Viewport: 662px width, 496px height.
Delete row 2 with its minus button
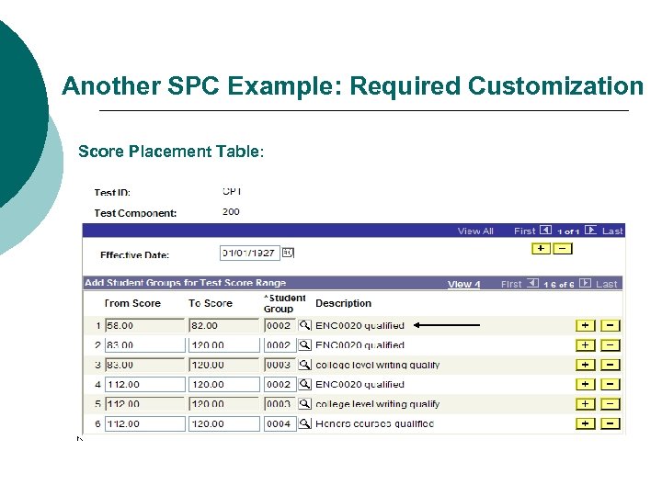click(x=611, y=345)
